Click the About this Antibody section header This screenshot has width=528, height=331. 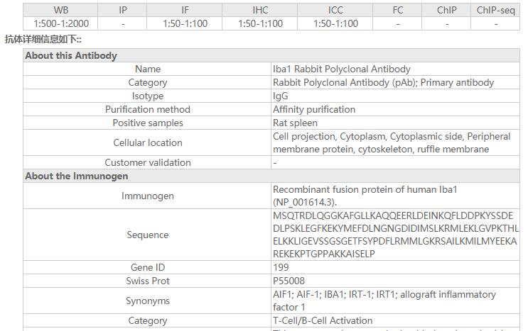click(x=71, y=55)
